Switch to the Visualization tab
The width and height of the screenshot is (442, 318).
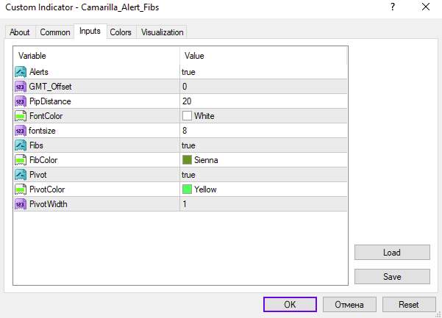tap(162, 32)
